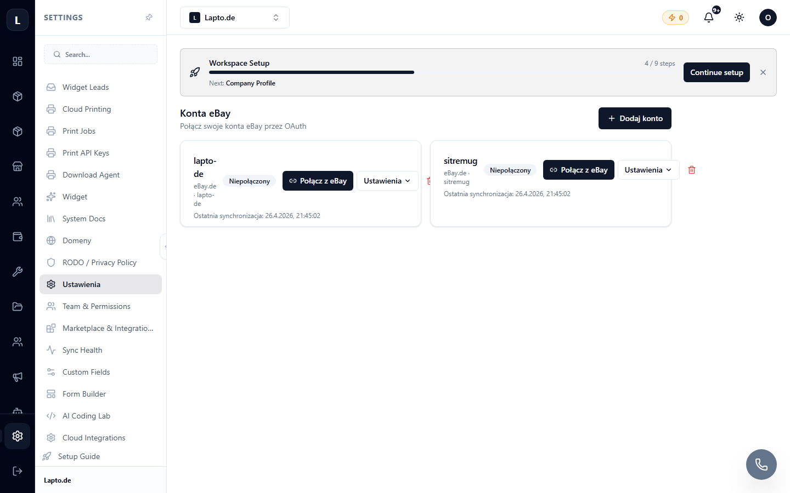
Task: Toggle the light/dark theme sun icon
Action: (740, 18)
